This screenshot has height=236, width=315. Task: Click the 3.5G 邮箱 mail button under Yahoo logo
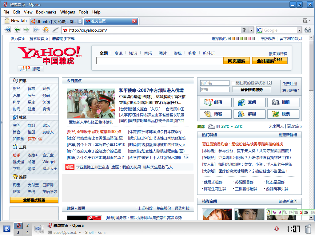(x=30, y=69)
